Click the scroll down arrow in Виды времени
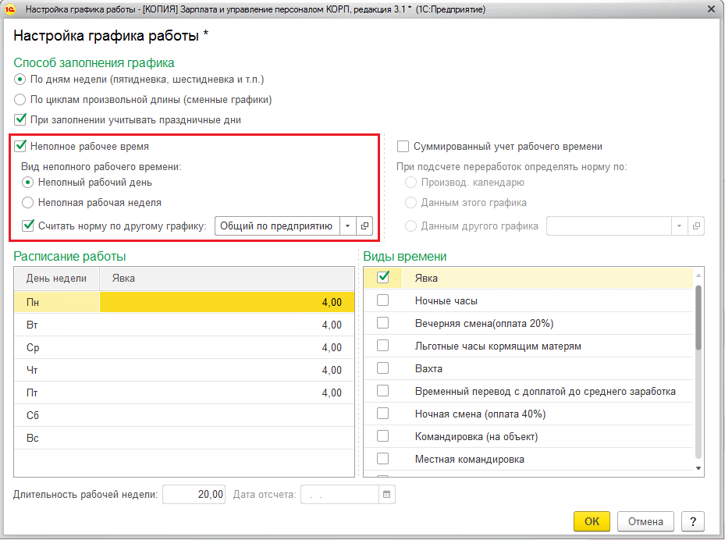 698,468
